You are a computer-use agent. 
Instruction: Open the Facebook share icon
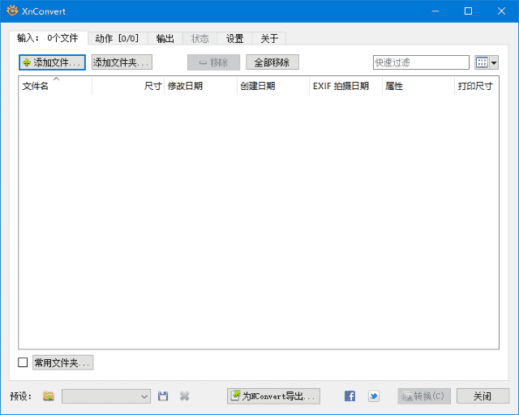tap(350, 396)
